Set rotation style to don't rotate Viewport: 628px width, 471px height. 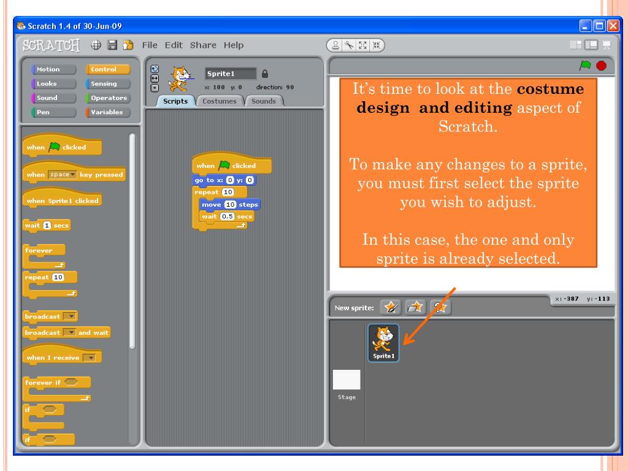click(155, 88)
